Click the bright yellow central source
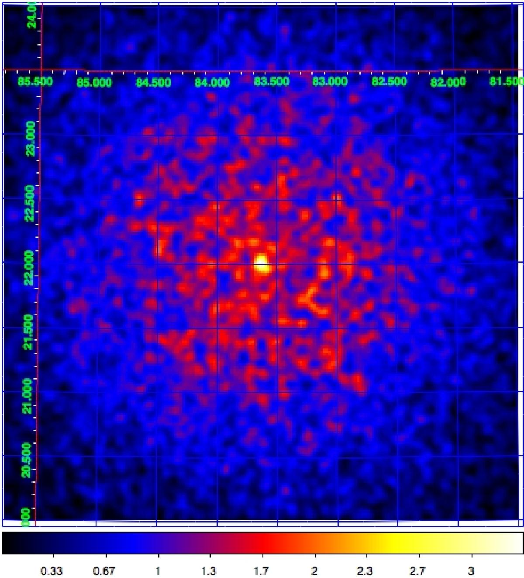Screen dimensions: 524x578 (261, 264)
